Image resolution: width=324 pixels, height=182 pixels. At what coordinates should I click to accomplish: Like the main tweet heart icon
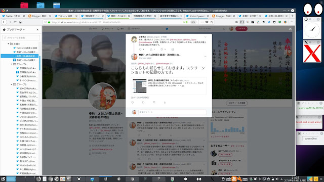[154, 102]
